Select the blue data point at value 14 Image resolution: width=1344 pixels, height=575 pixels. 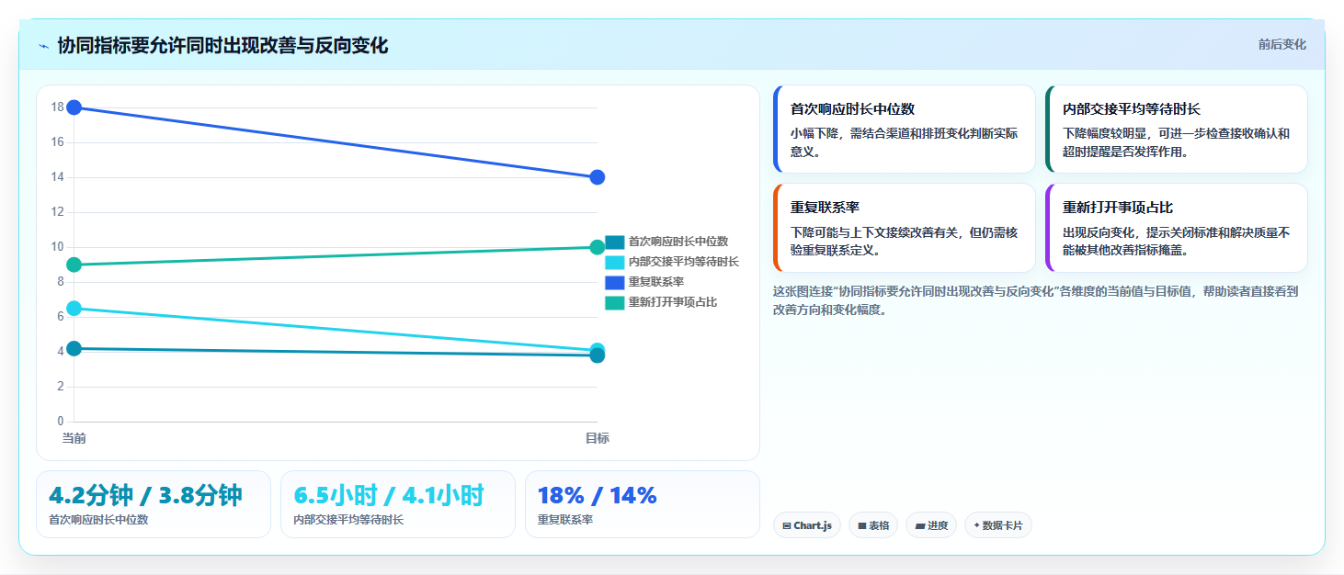[597, 177]
